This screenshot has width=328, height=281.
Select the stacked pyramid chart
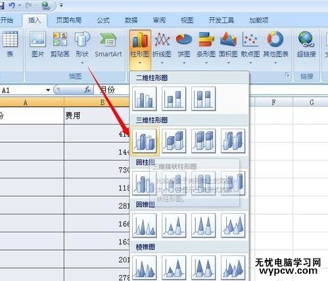(x=174, y=268)
